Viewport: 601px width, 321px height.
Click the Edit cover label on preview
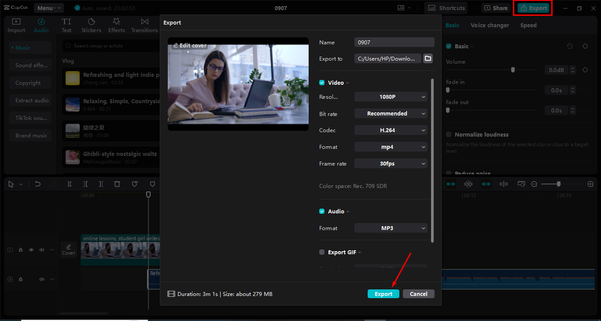(190, 45)
